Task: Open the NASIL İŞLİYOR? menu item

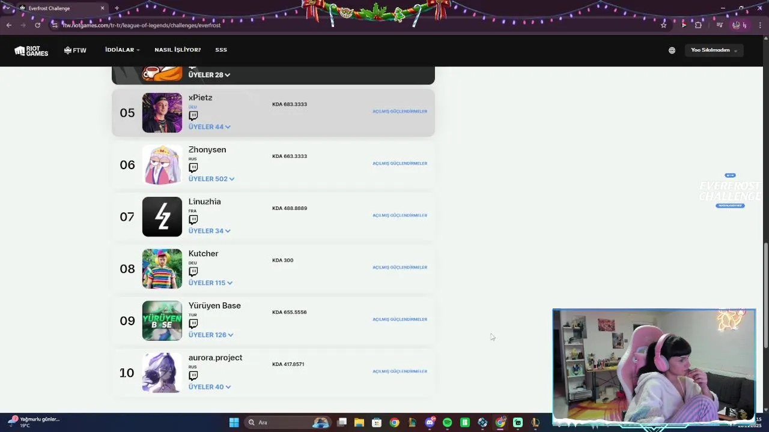Action: coord(177,50)
